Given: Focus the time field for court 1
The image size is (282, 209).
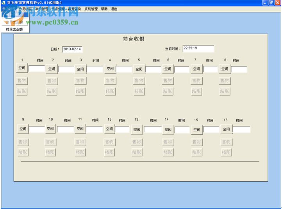Looking at the screenshot, I should tap(37, 68).
